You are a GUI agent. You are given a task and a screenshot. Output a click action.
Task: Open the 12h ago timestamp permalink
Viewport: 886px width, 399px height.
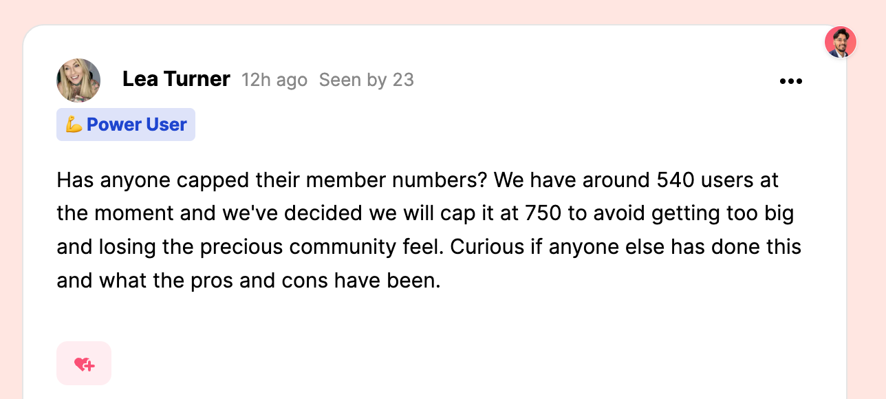(274, 80)
